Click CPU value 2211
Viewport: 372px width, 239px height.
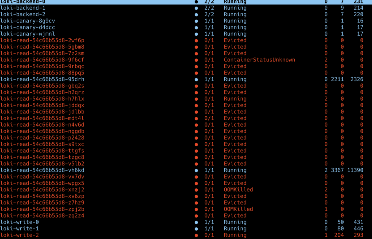click(x=337, y=79)
